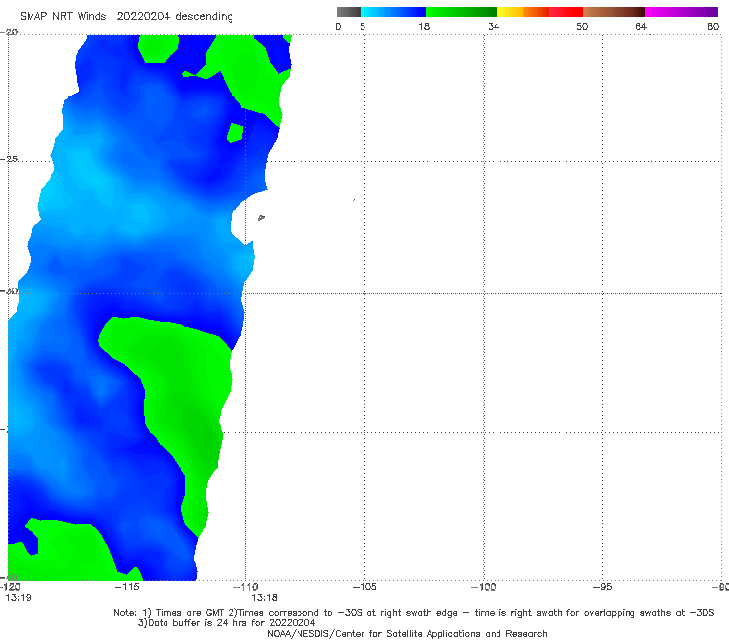Viewport: 729px width, 640px height.
Task: Click the color bar label '5'
Action: pyautogui.click(x=363, y=27)
